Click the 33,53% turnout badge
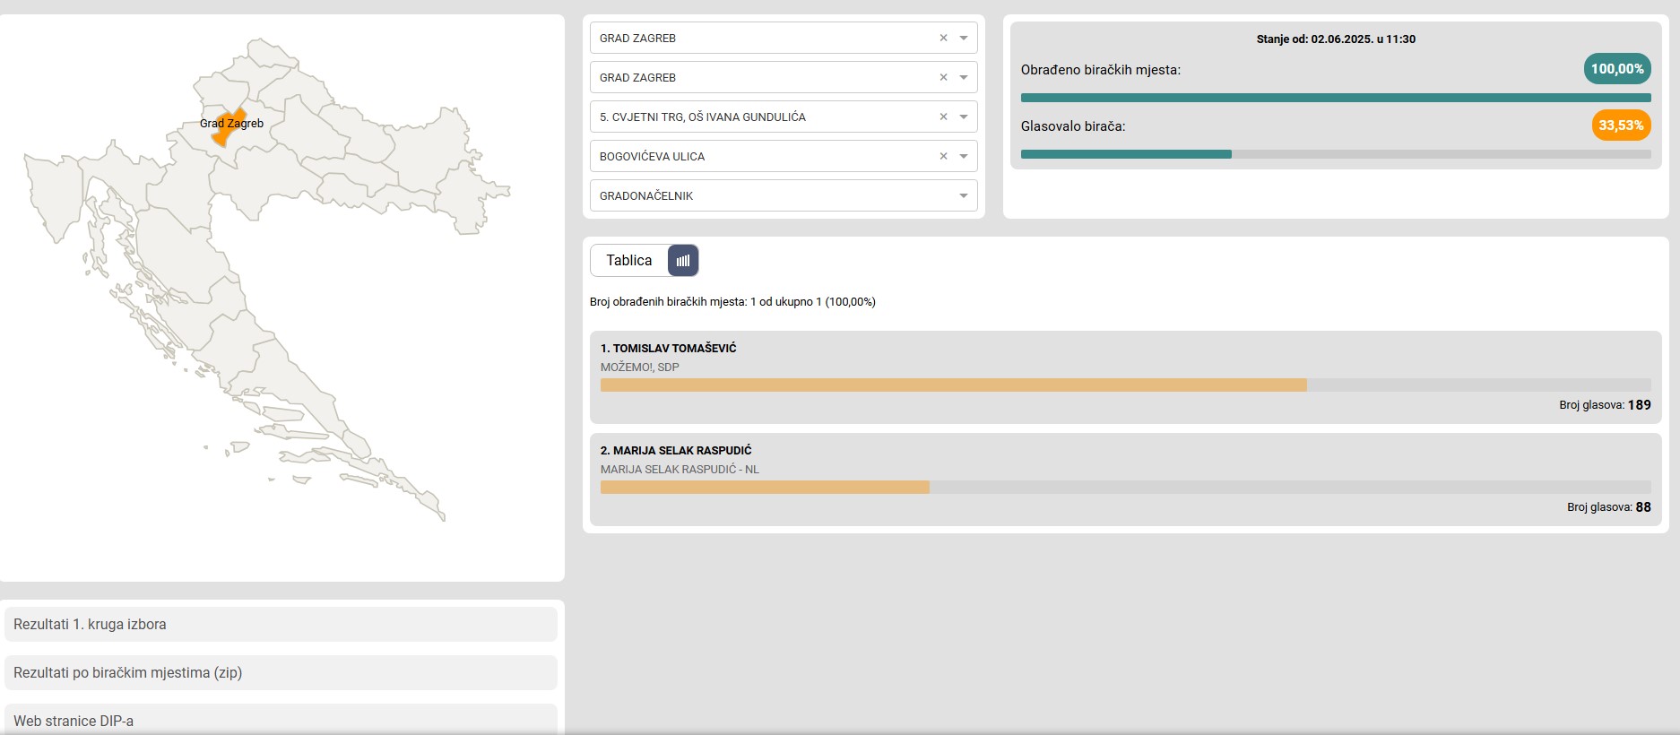The width and height of the screenshot is (1680, 735). [1620, 125]
